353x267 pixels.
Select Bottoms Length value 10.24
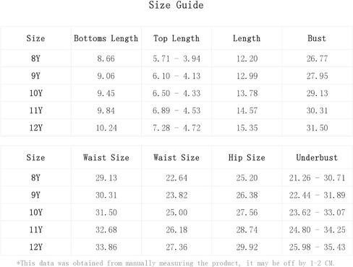106,128
